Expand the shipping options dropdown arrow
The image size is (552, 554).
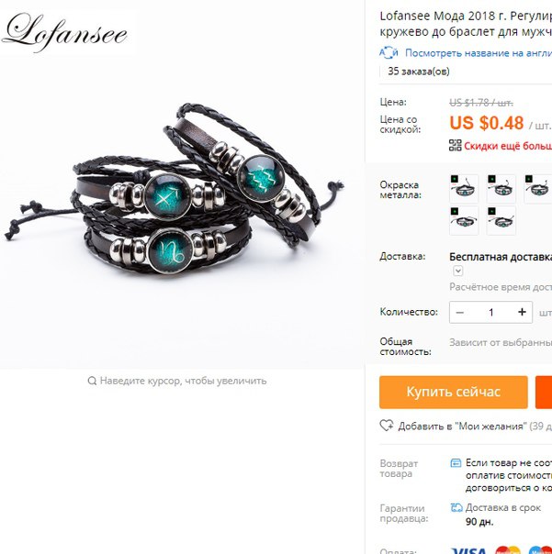pyautogui.click(x=458, y=271)
